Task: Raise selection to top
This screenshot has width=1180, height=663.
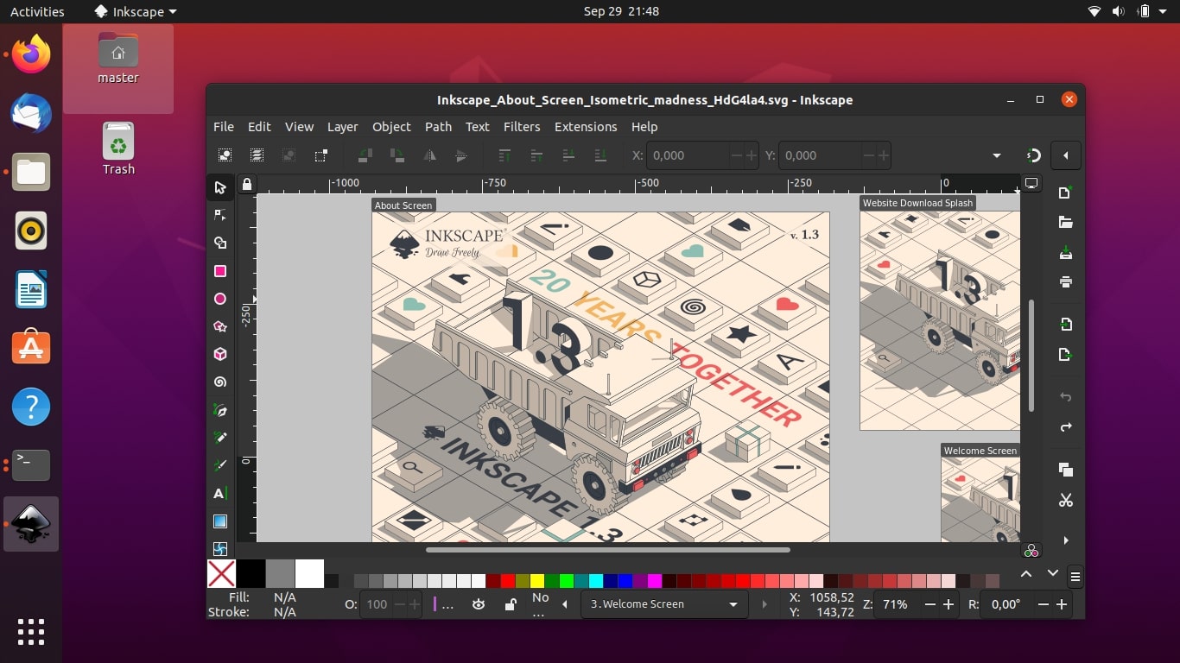Action: [x=505, y=155]
